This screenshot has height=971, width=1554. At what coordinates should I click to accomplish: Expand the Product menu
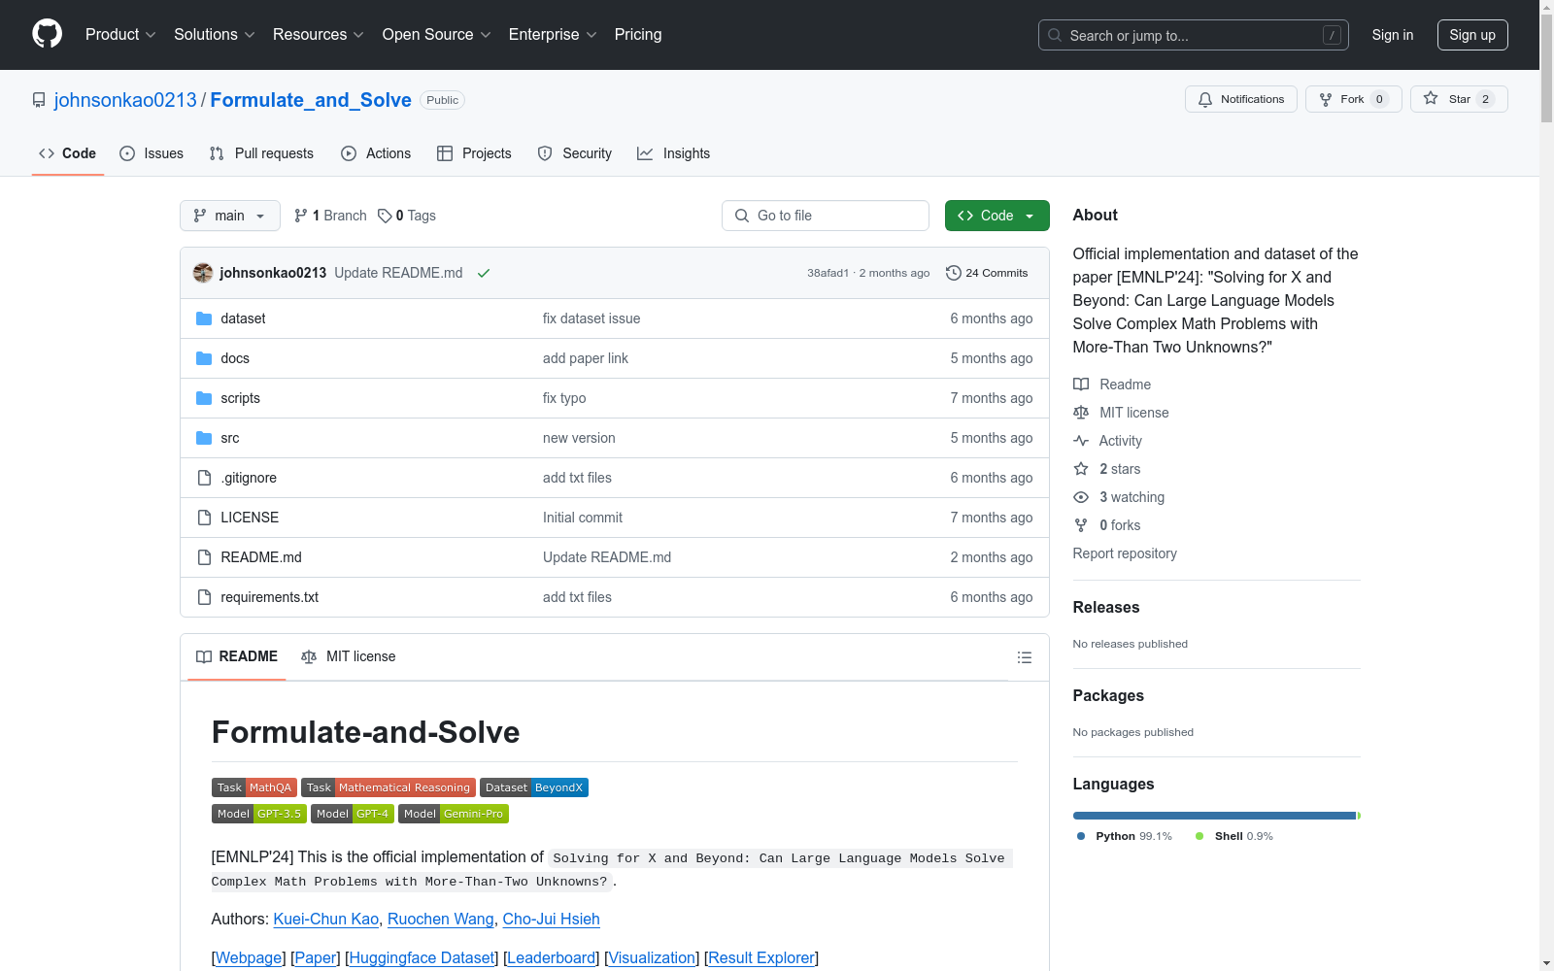point(120,35)
